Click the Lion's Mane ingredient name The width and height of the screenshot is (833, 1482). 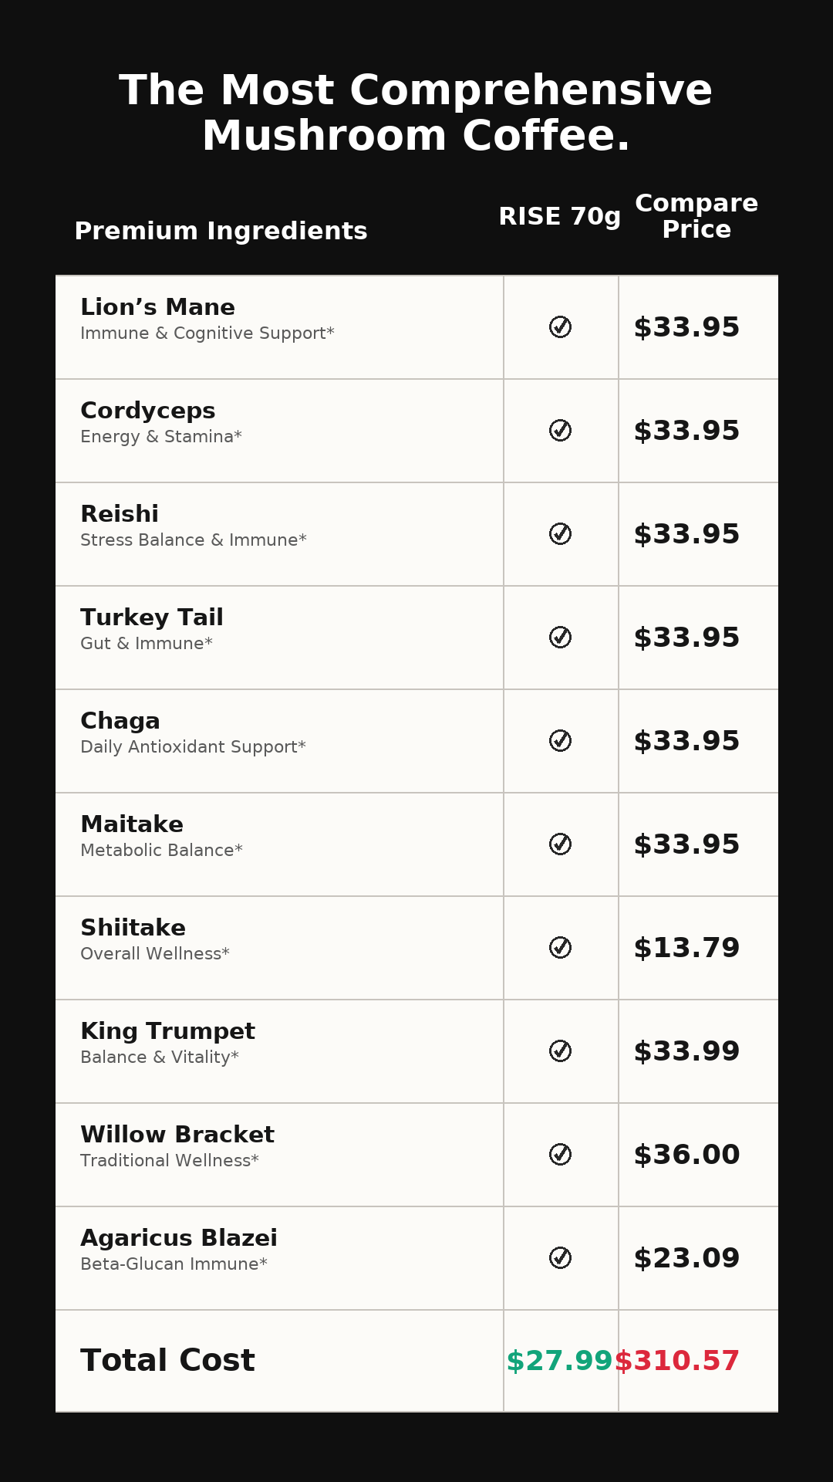pos(157,307)
